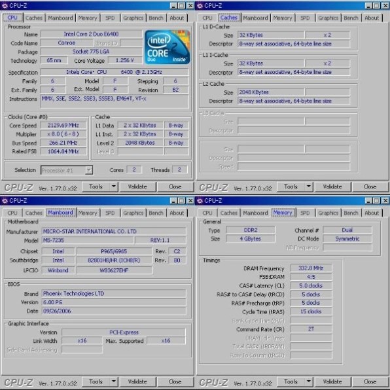Click Tools button in the Mainboard tab window

click(96, 381)
